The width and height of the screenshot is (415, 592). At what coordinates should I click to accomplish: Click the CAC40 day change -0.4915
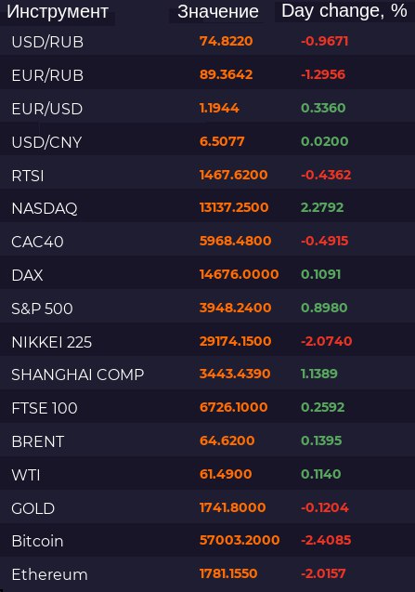[324, 241]
